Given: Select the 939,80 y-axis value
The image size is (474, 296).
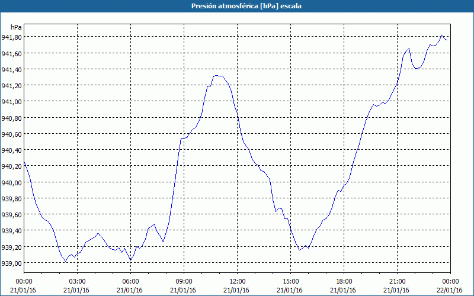Looking at the screenshot, I should [11, 199].
